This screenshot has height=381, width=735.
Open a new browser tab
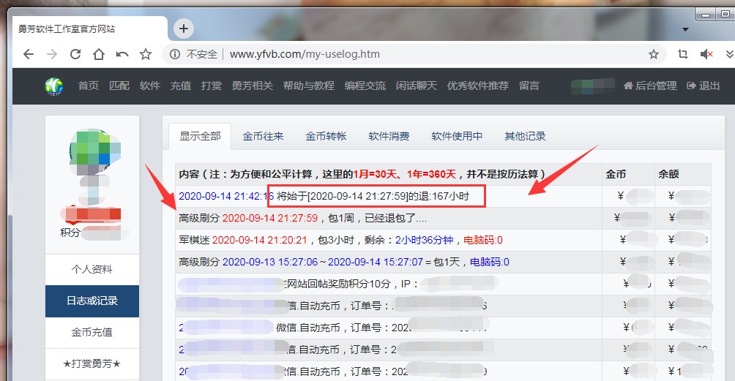pos(183,29)
